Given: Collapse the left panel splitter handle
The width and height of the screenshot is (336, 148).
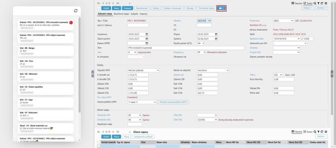Looking at the screenshot, I should [x=93, y=73].
